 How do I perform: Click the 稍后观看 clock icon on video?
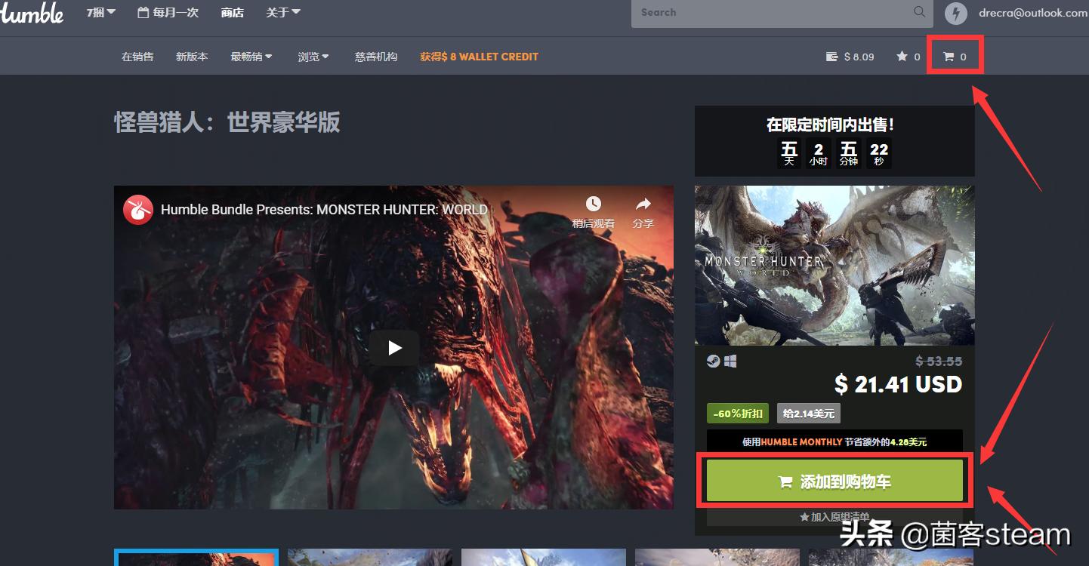(x=594, y=205)
